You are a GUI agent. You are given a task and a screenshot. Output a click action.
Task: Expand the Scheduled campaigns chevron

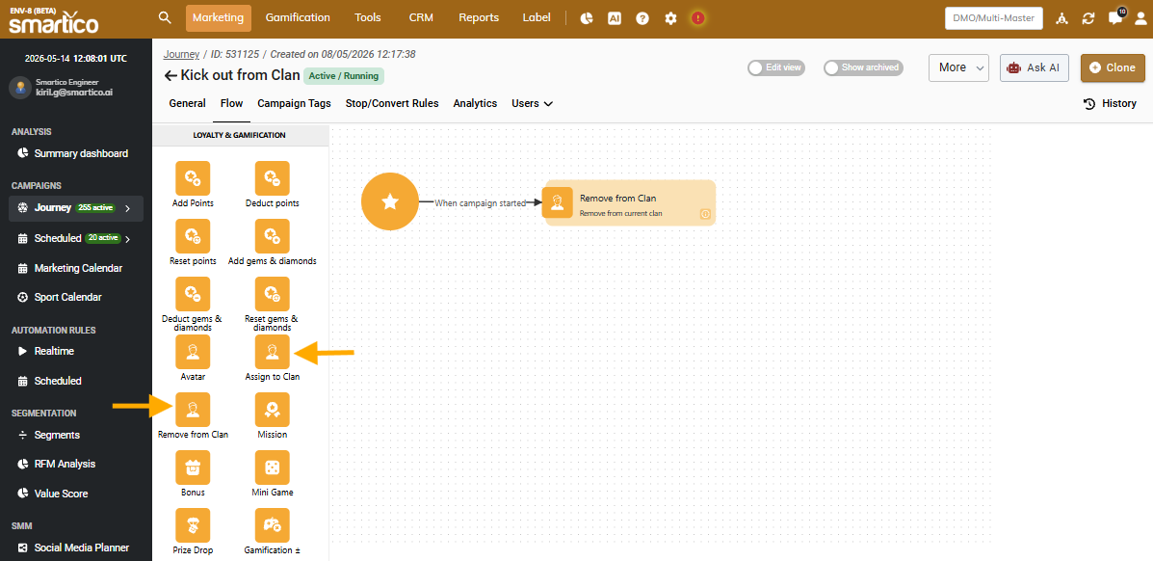pyautogui.click(x=128, y=238)
